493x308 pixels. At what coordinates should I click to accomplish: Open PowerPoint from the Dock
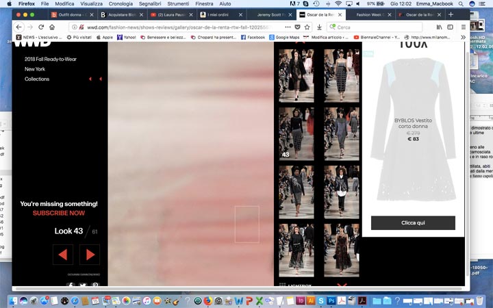tap(249, 300)
